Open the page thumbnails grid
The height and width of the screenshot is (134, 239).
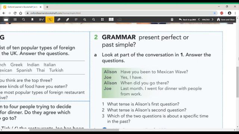point(102,19)
